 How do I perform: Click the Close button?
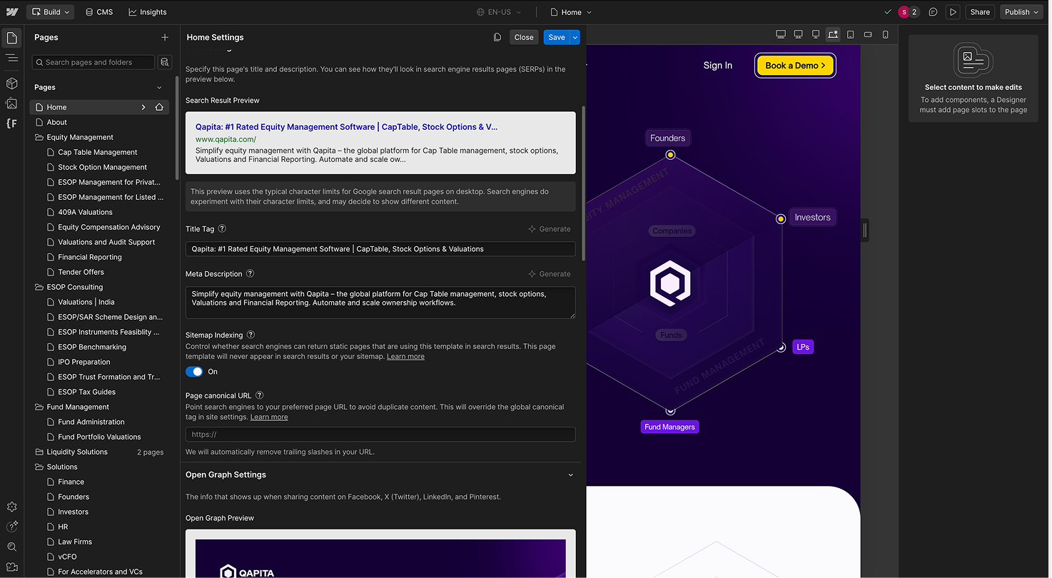point(524,37)
